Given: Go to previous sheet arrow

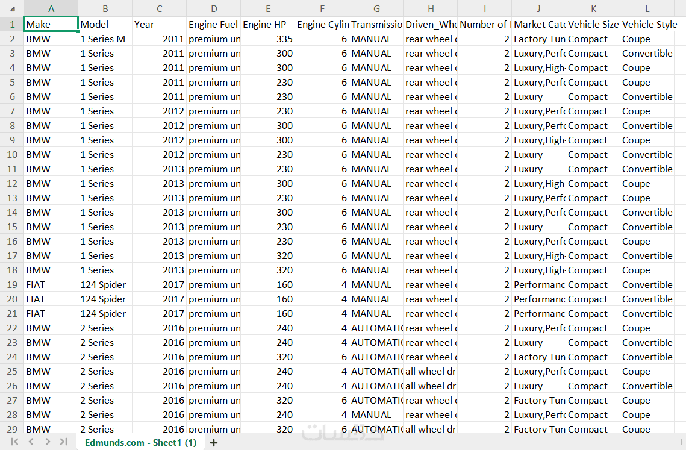Looking at the screenshot, I should [31, 442].
